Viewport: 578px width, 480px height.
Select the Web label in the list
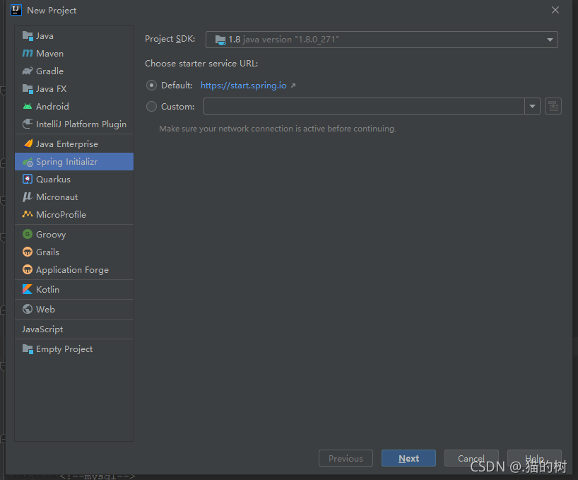(45, 310)
